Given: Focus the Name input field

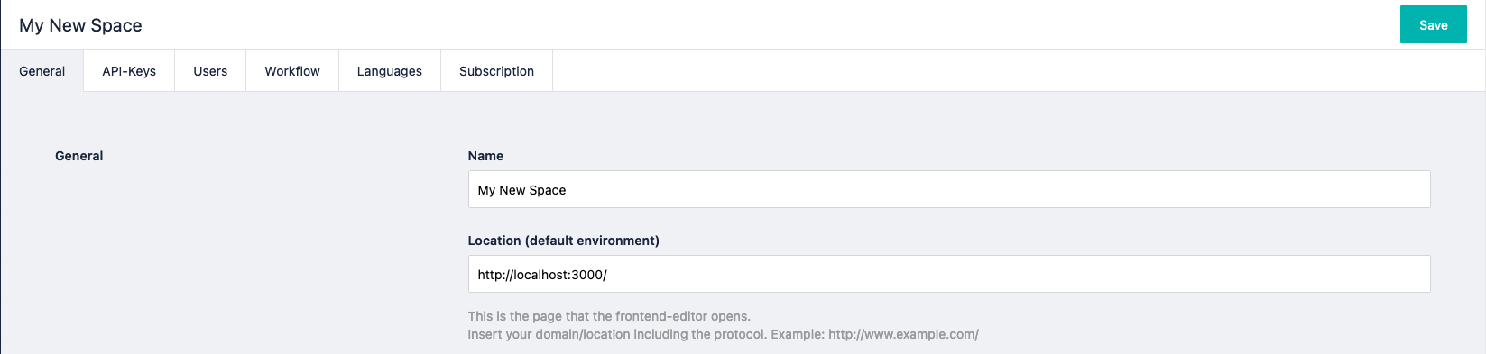Looking at the screenshot, I should pos(949,189).
